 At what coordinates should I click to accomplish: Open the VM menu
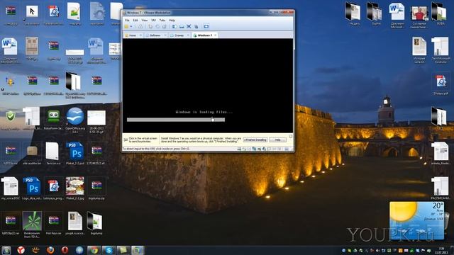coord(153,21)
